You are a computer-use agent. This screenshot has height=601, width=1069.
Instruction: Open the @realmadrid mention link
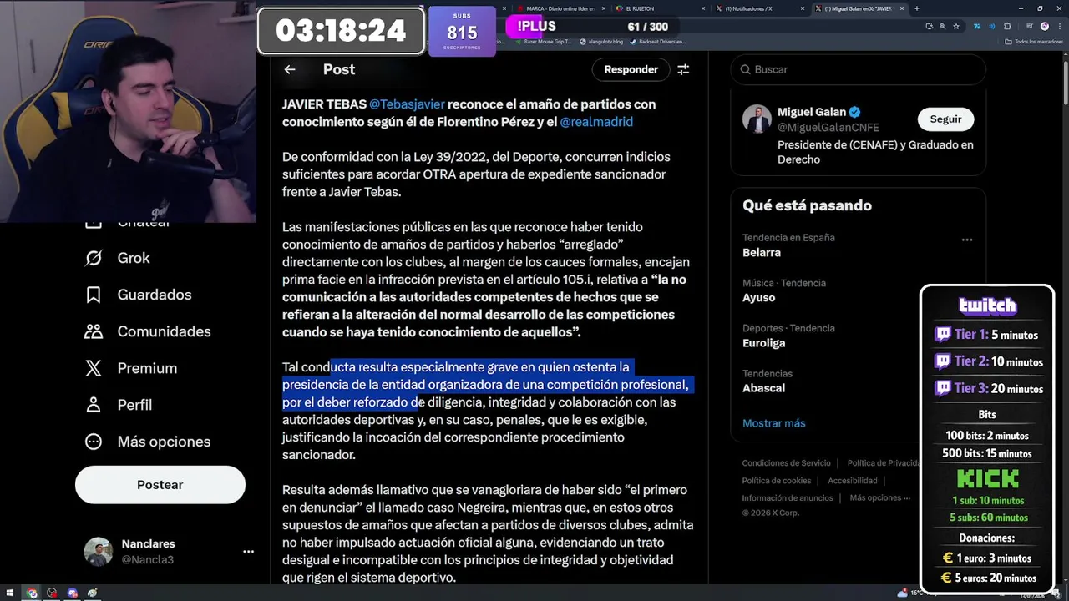[x=596, y=122]
